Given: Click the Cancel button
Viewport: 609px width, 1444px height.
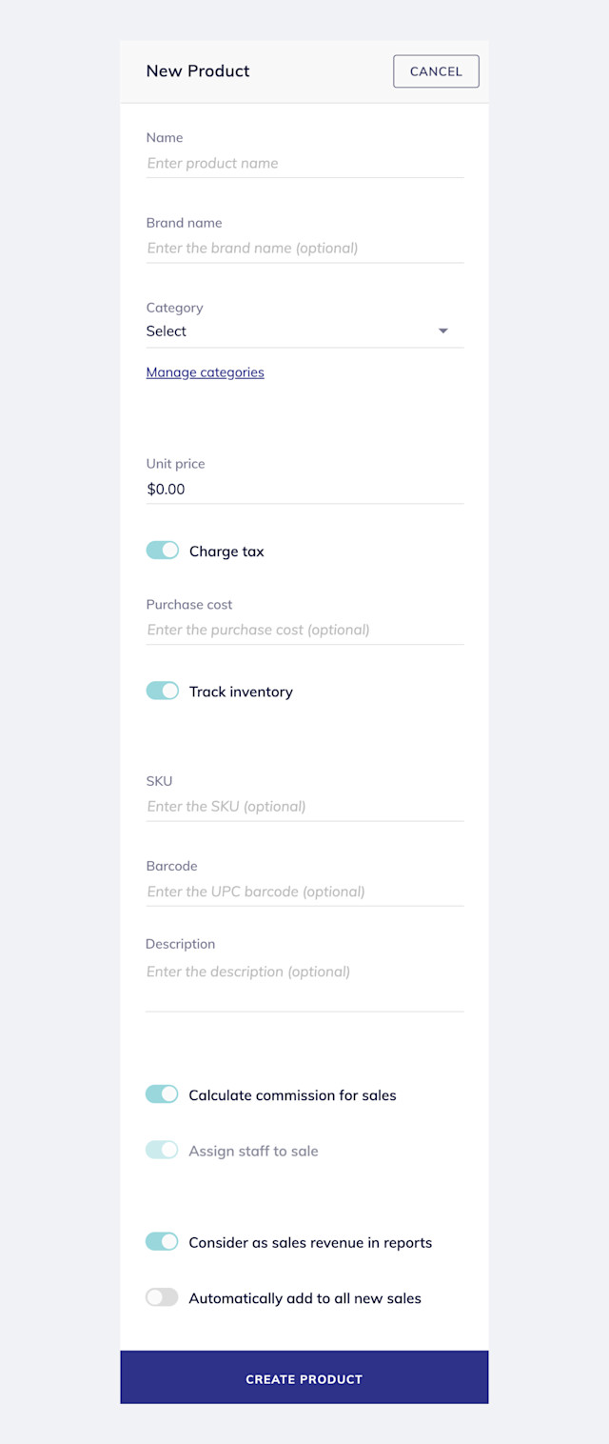Looking at the screenshot, I should [x=436, y=71].
